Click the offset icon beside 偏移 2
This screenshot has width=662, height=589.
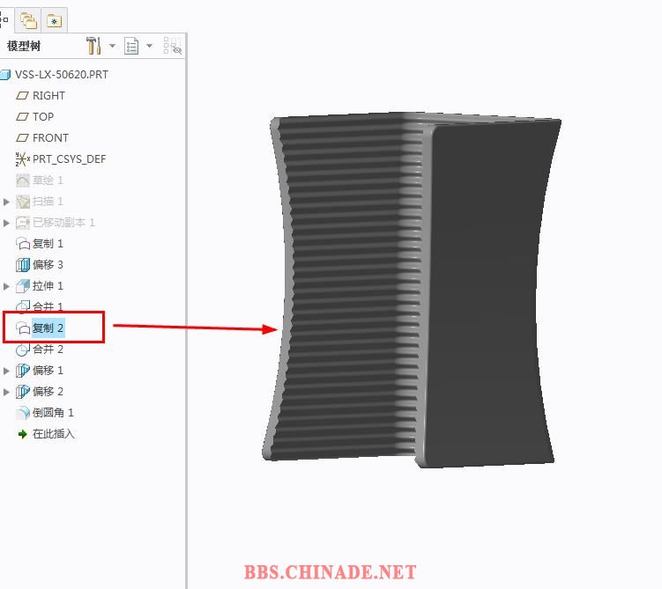[22, 392]
